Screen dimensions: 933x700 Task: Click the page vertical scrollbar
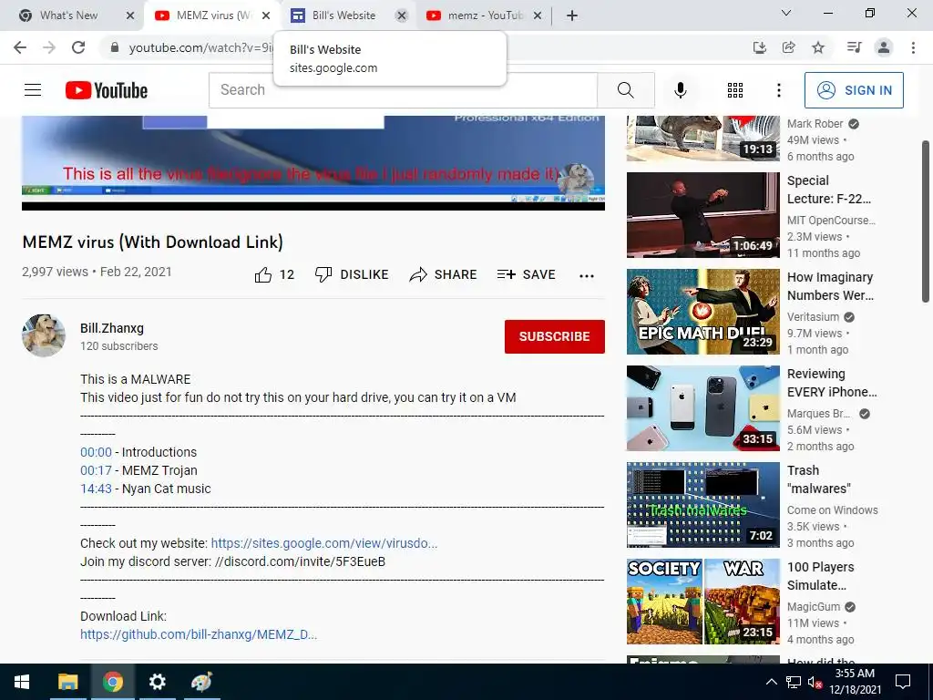(x=926, y=222)
